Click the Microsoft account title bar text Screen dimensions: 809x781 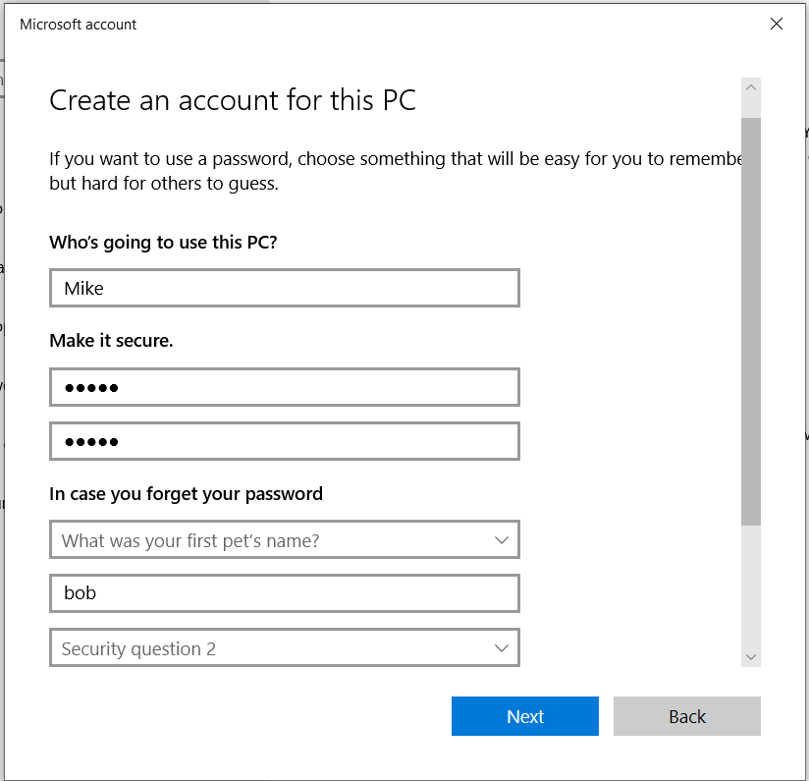coord(79,25)
